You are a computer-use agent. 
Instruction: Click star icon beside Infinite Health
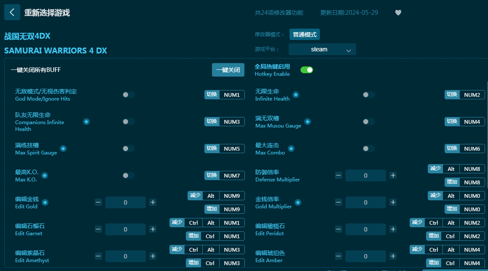tap(296, 95)
